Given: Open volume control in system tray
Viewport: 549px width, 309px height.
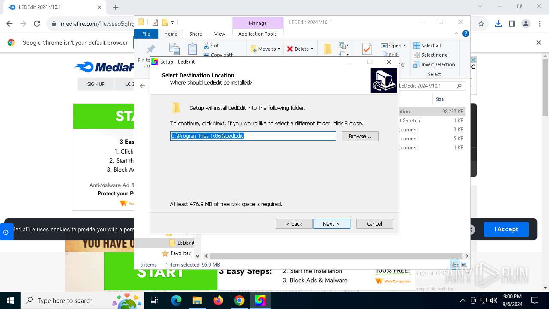Looking at the screenshot, I should click(x=494, y=300).
